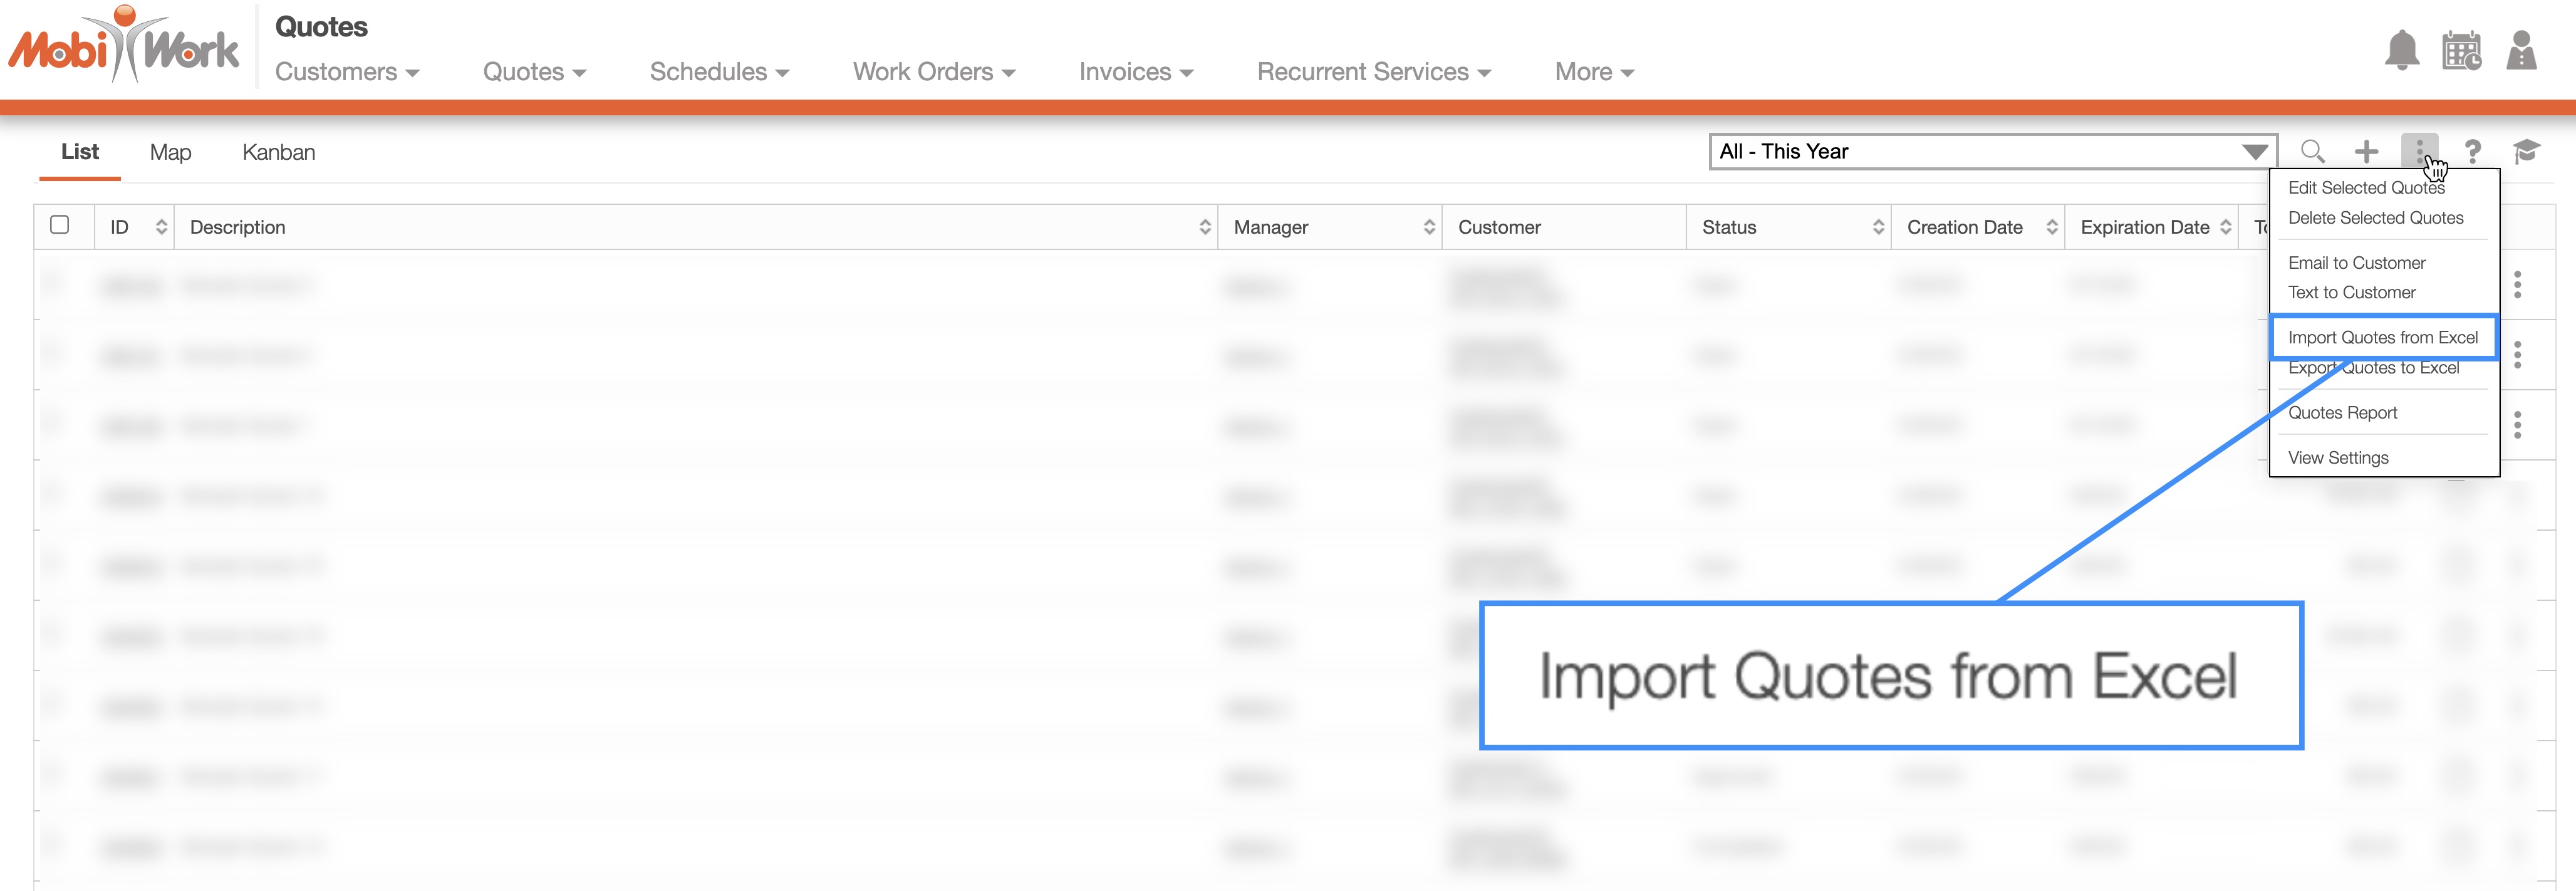This screenshot has height=891, width=2576.
Task: Click the search magnifier icon
Action: [x=2312, y=152]
